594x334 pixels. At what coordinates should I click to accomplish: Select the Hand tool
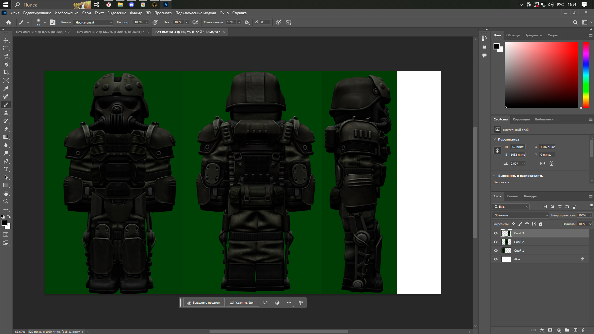[6, 193]
